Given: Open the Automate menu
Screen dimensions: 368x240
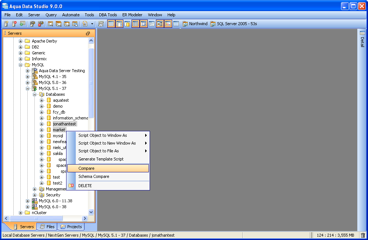Looking at the screenshot, I should pyautogui.click(x=71, y=15).
